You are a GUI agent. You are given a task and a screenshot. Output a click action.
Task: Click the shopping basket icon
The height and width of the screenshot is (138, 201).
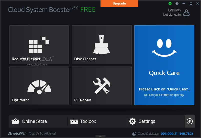tap(15, 121)
